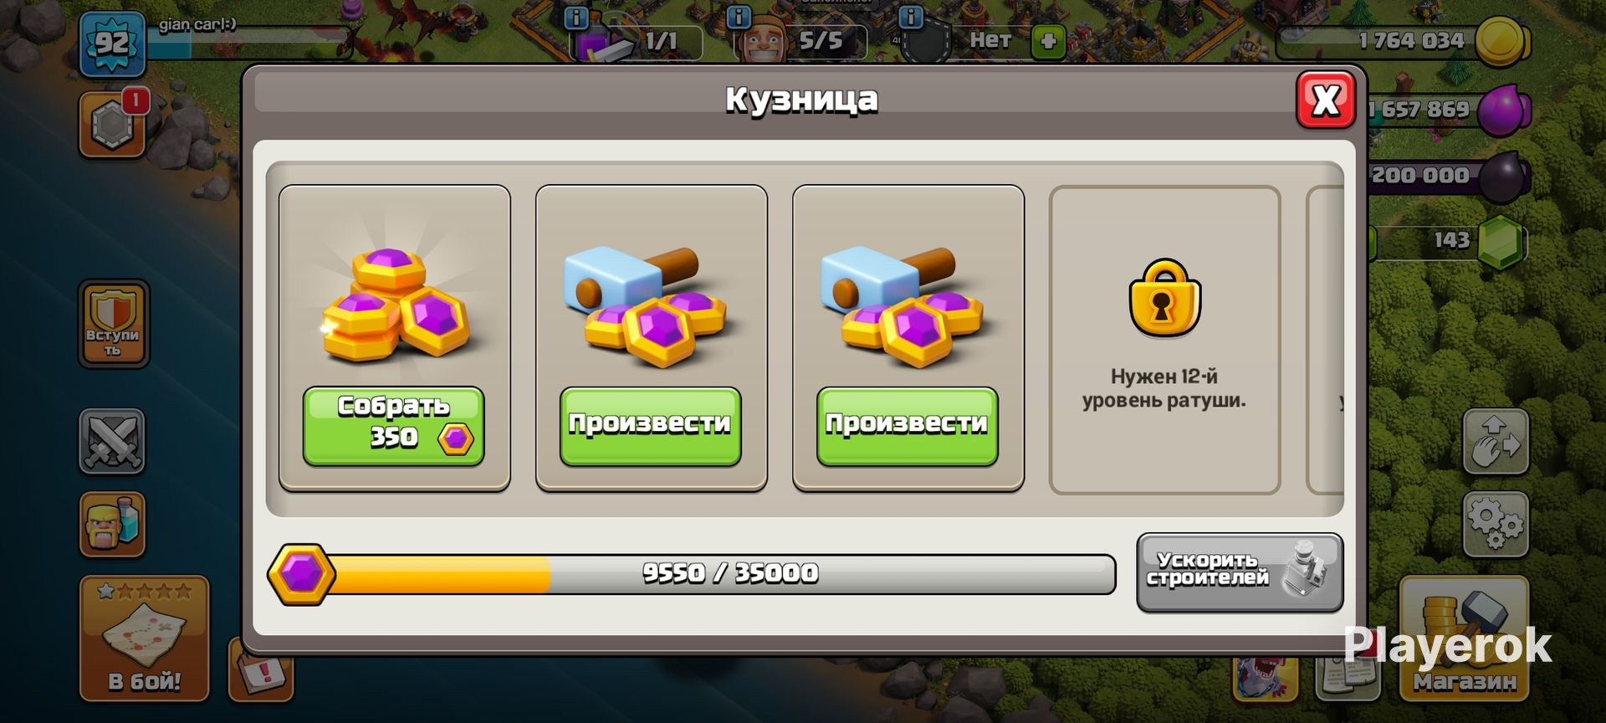Screen dimensions: 1606x723
Task: Tap the layout swap hand icon
Action: pos(1496,441)
